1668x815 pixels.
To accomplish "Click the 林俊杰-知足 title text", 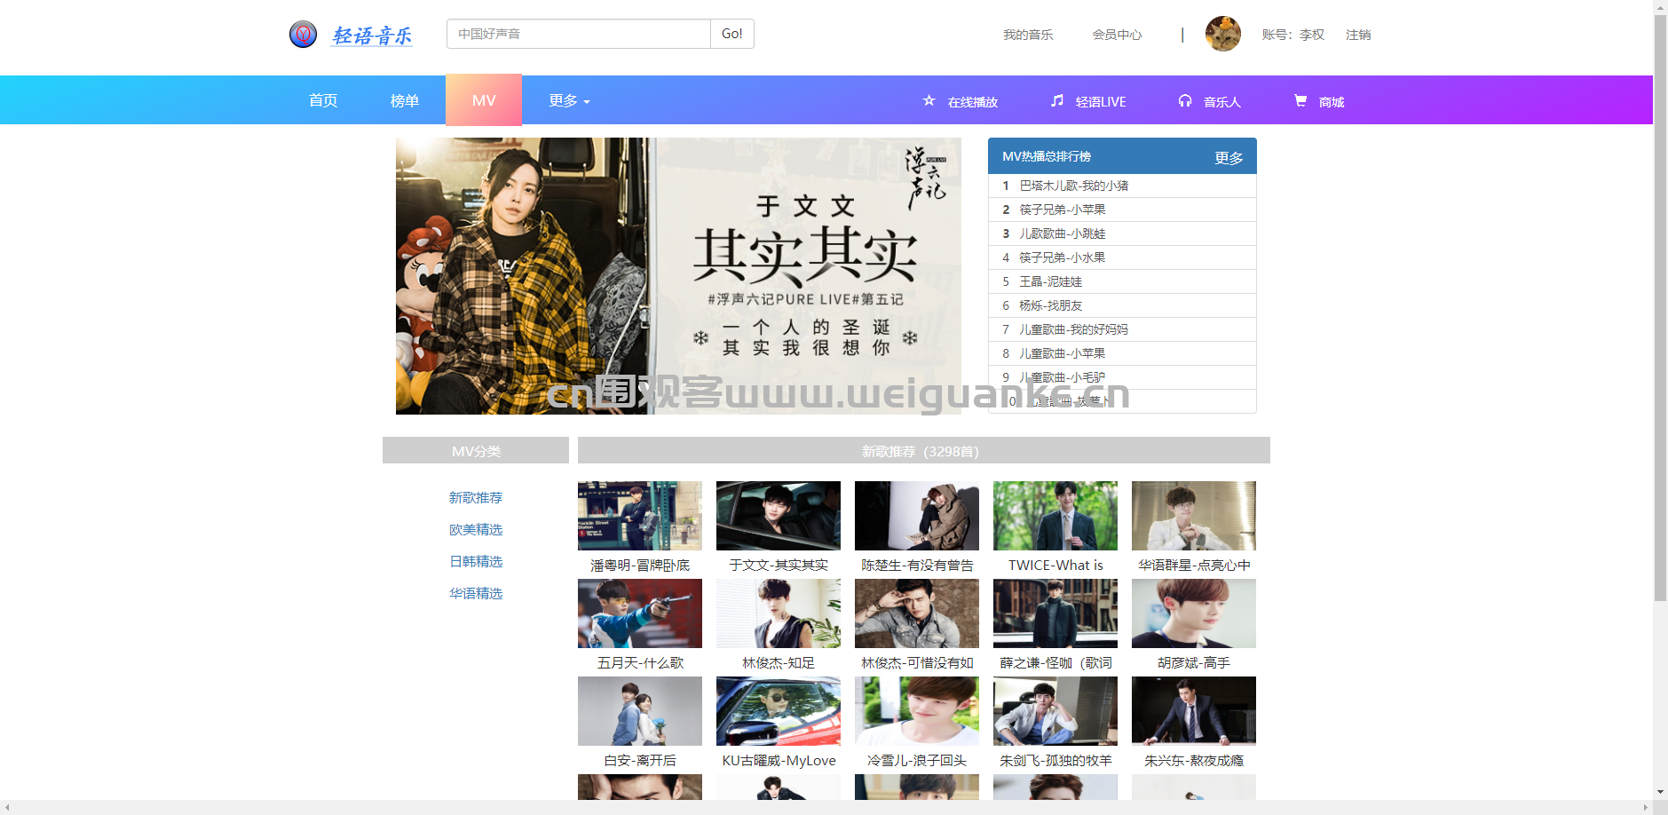I will (x=779, y=663).
